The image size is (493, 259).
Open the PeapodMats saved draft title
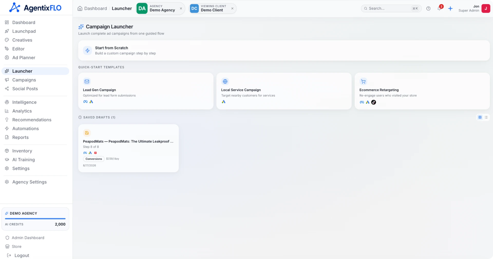[128, 142]
